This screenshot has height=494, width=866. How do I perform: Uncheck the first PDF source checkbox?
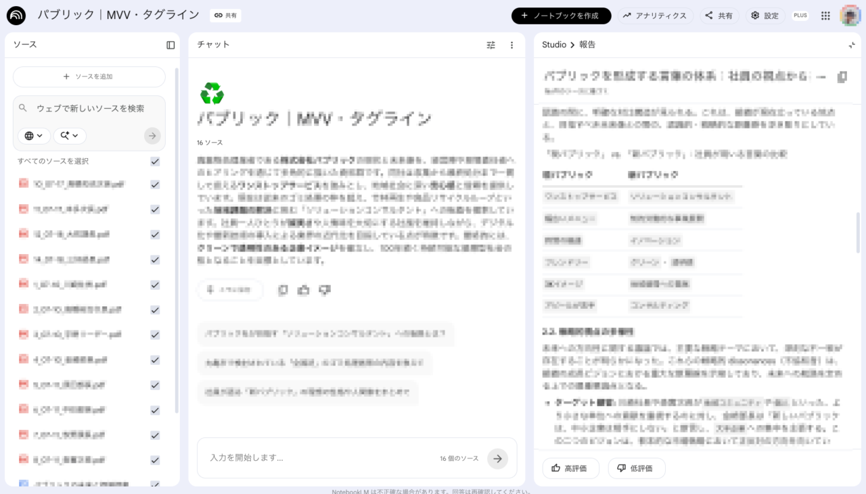point(155,184)
